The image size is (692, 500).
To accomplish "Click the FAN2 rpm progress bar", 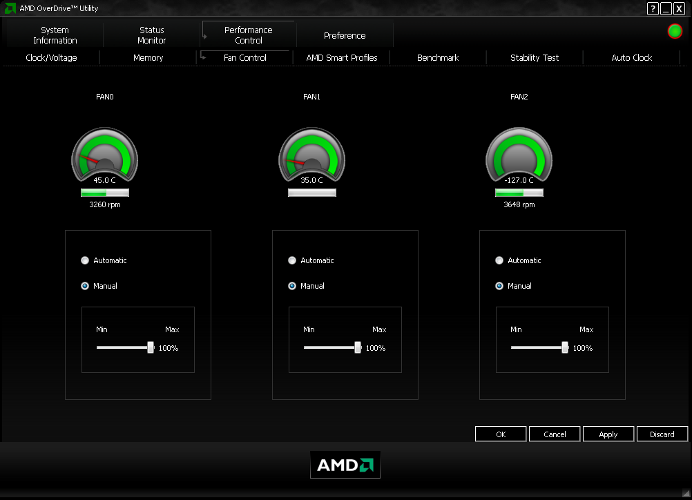I will click(x=519, y=193).
